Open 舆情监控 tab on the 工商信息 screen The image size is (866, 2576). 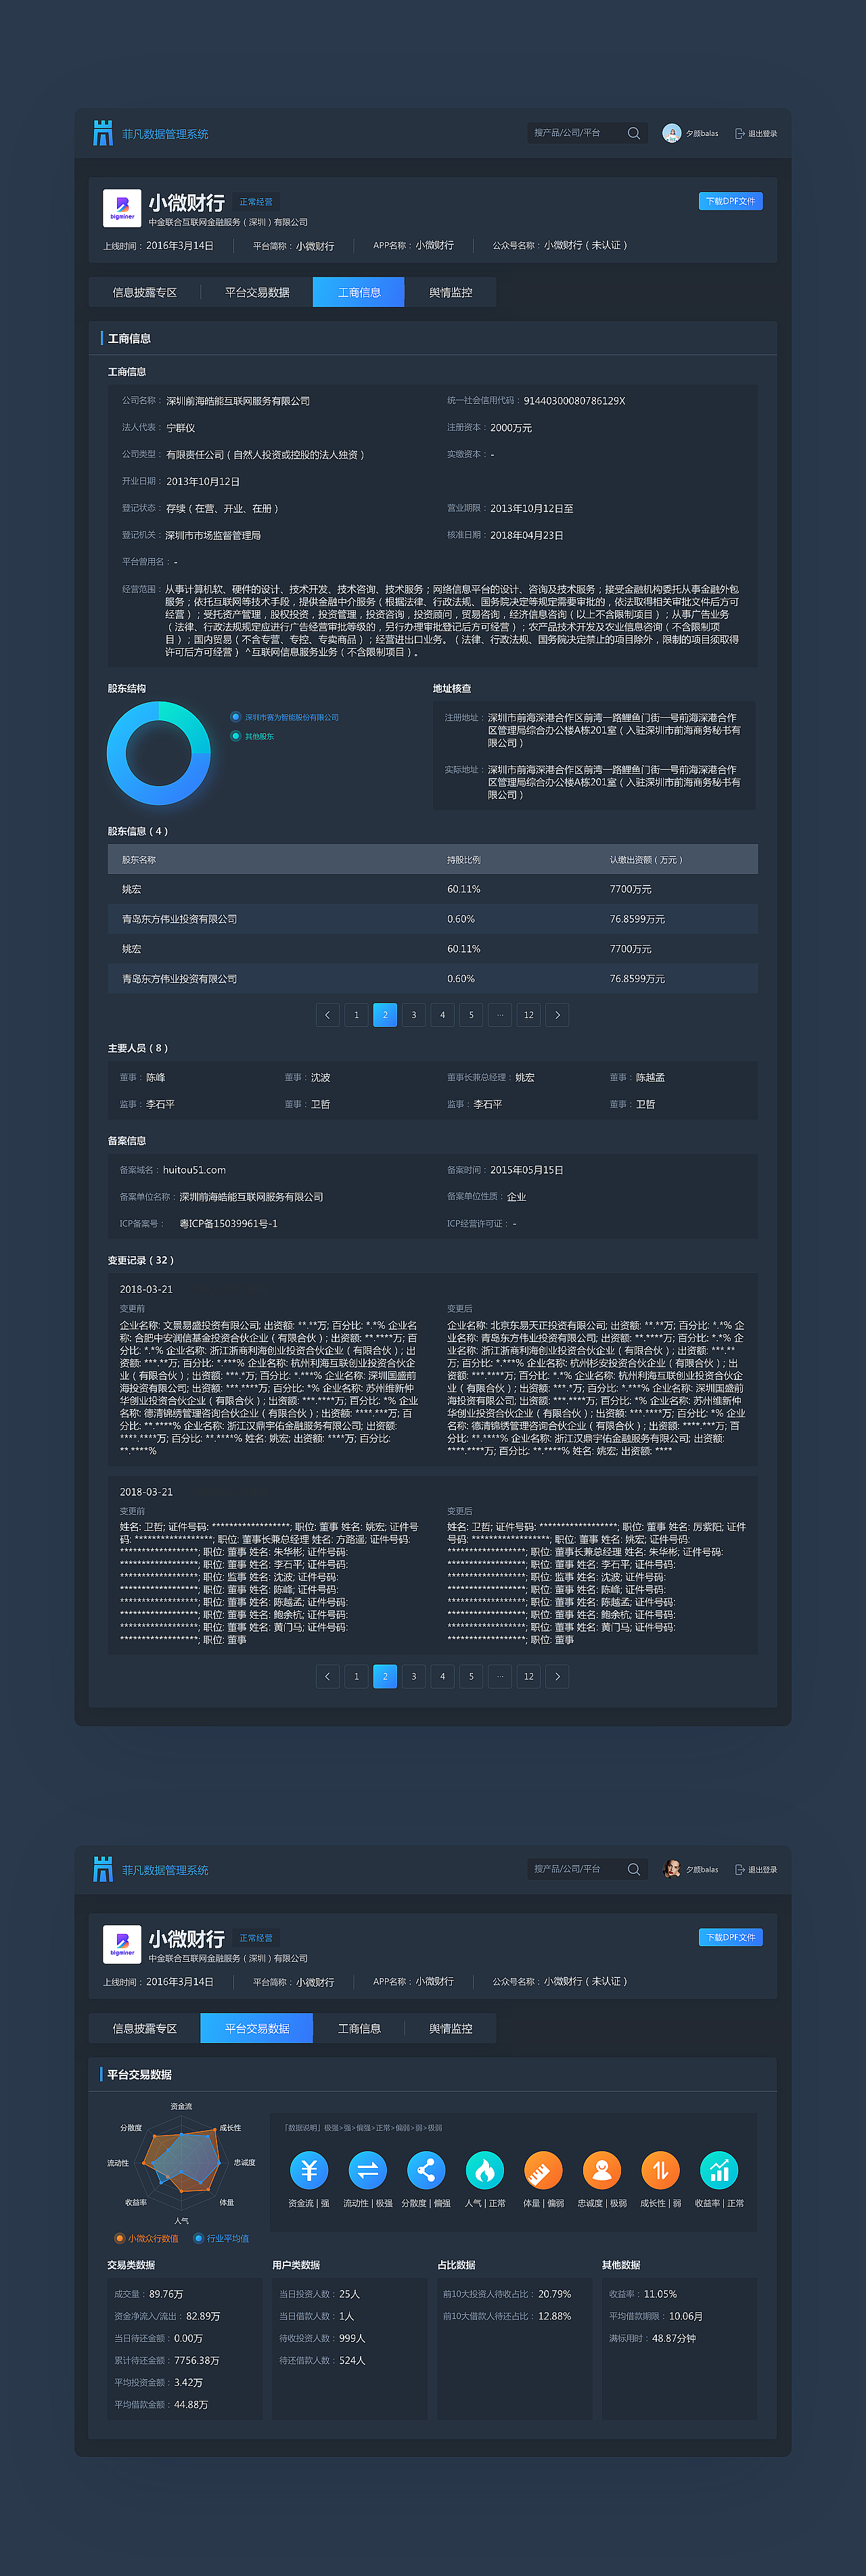point(451,292)
